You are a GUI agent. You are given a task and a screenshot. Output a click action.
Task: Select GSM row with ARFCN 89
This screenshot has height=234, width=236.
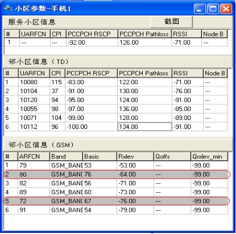(x=116, y=192)
